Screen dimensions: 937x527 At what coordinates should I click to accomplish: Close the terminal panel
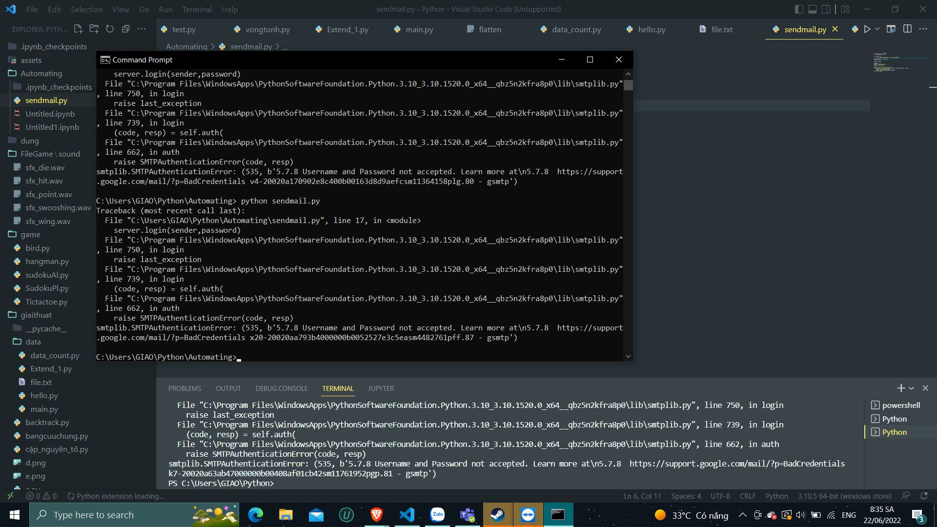925,388
